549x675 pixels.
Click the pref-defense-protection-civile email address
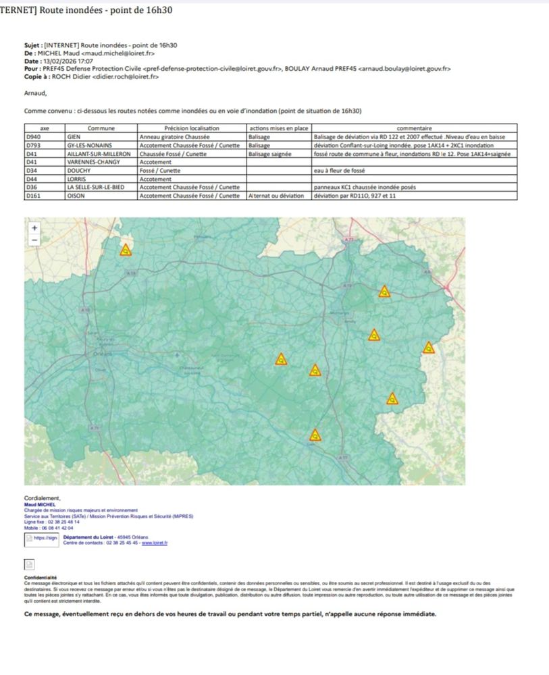point(208,68)
